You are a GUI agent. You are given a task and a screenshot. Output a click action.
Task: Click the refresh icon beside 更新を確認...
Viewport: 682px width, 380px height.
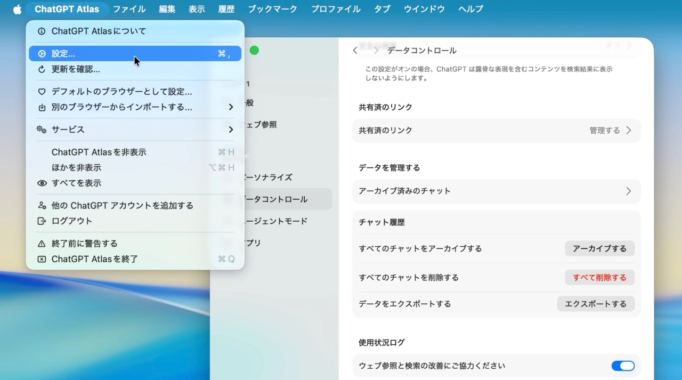[42, 69]
